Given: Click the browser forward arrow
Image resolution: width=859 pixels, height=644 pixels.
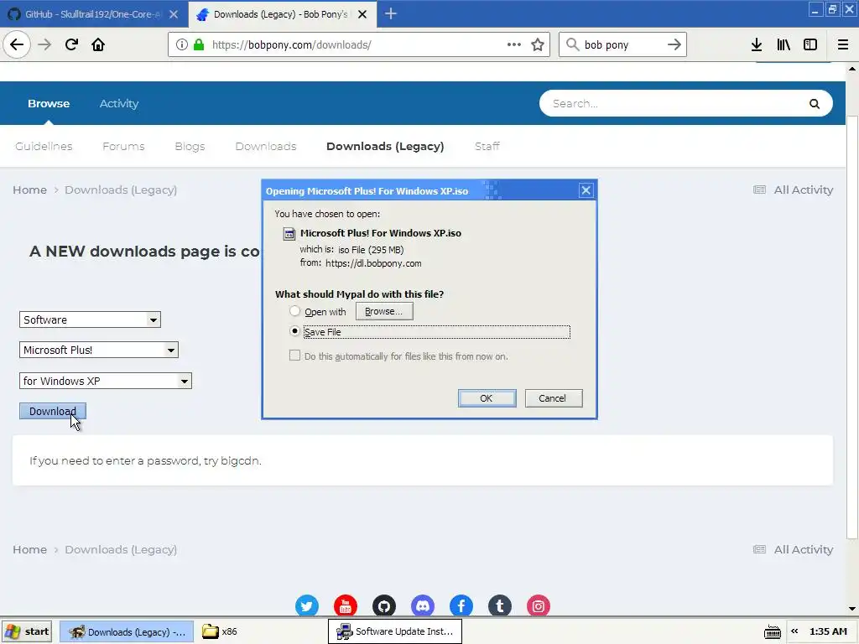Looking at the screenshot, I should click(44, 44).
